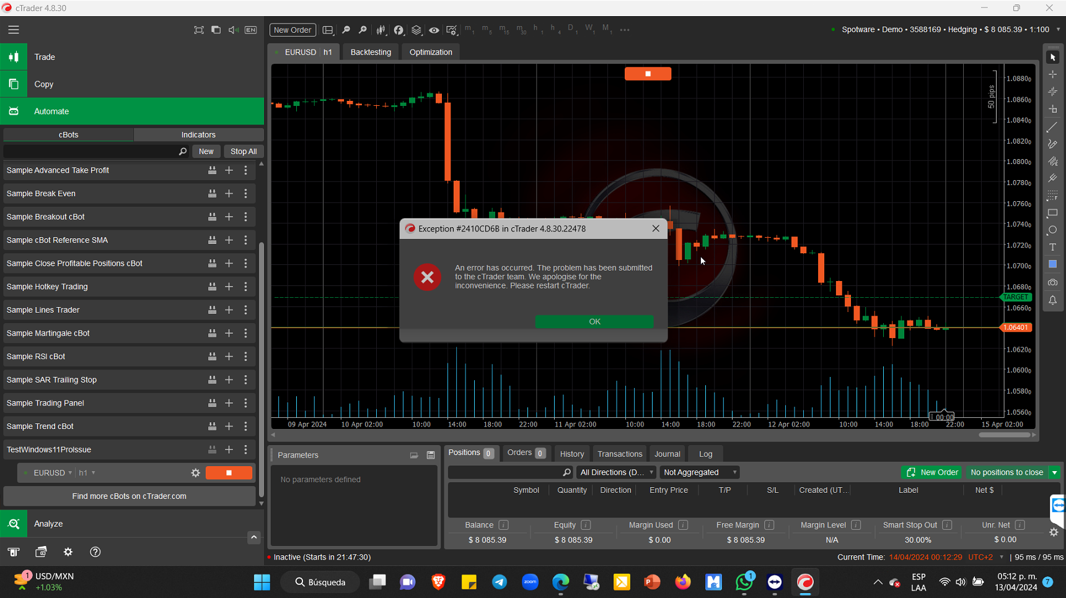Viewport: 1066px width, 598px height.
Task: Open the Indicators tab
Action: (198, 134)
